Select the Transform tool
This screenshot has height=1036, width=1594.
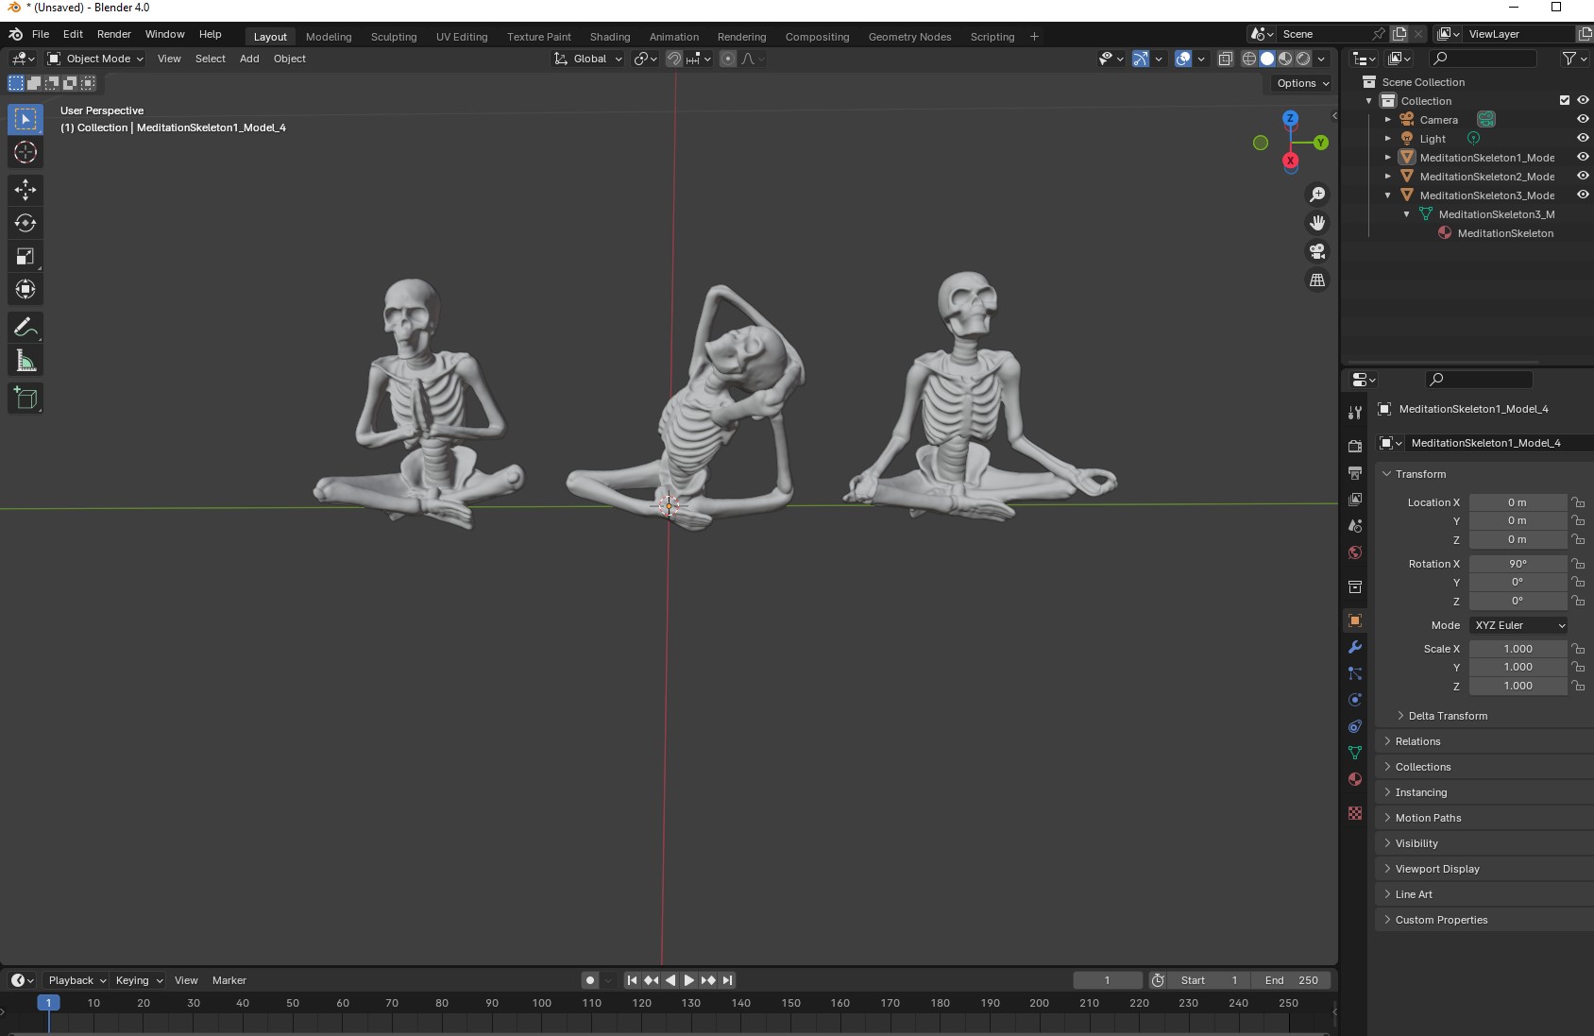click(25, 289)
